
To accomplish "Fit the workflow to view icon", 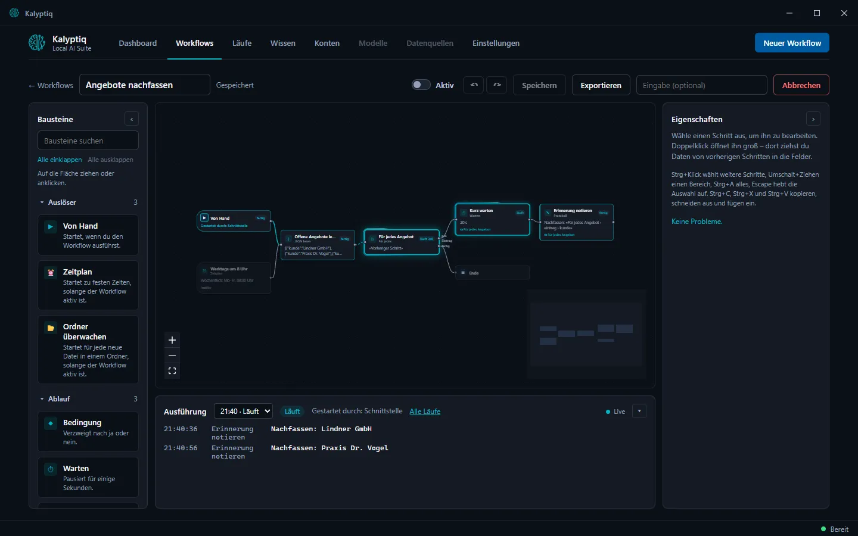I will click(172, 371).
